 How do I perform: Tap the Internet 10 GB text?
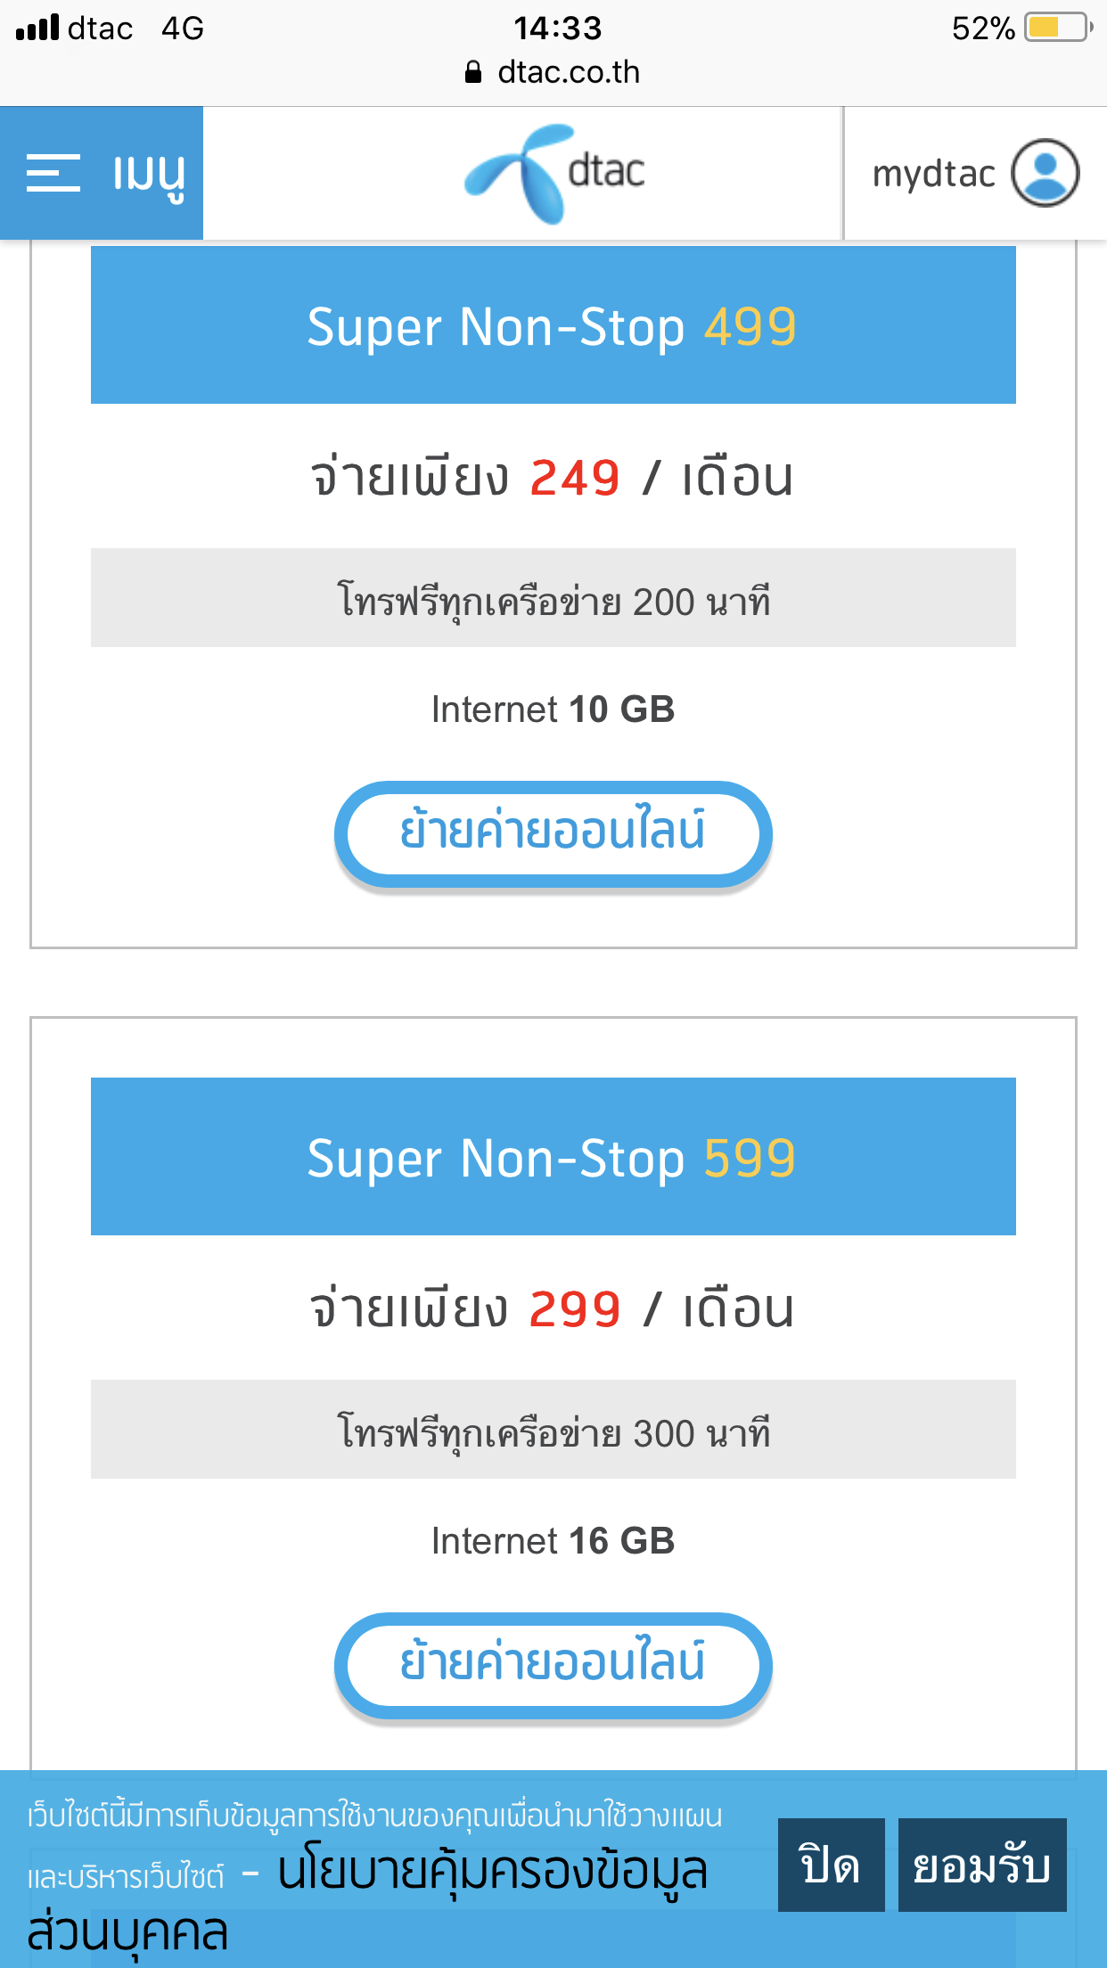tap(553, 709)
